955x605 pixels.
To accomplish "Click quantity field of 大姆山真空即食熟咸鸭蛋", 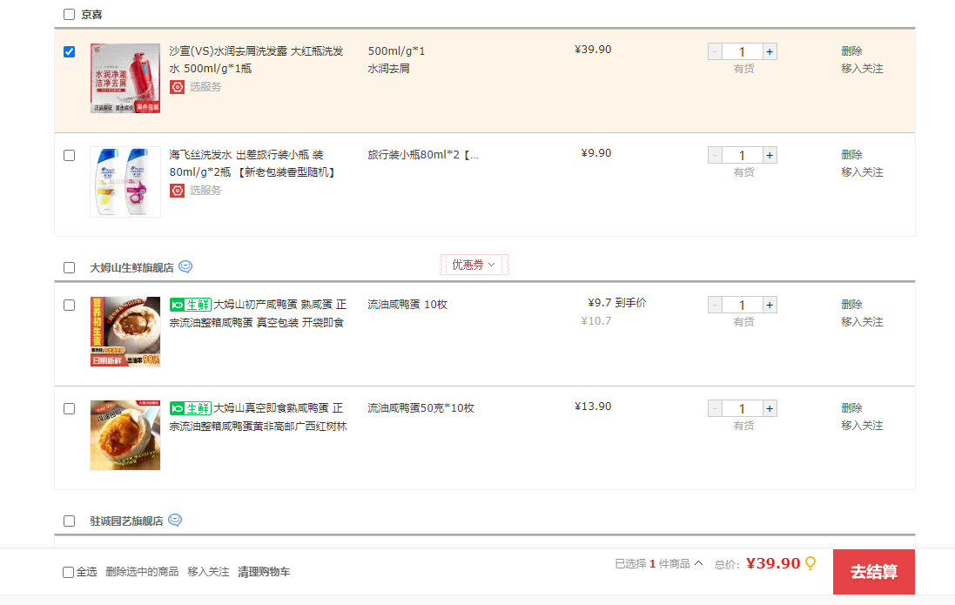I will [x=742, y=409].
